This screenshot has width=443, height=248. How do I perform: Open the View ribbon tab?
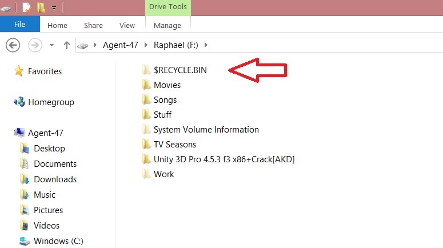tap(127, 25)
